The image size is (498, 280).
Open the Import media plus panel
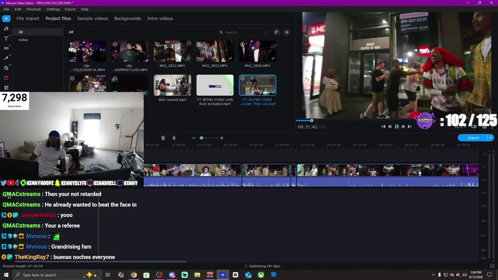click(6, 18)
